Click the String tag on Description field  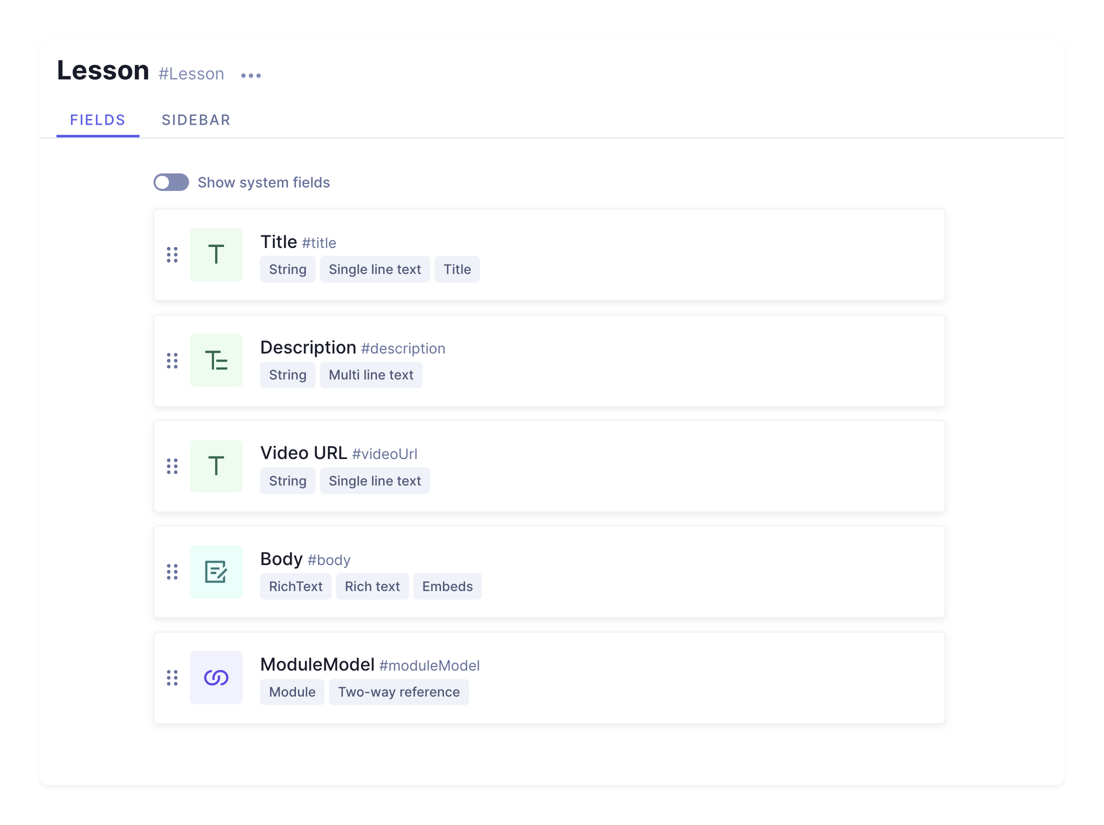point(288,375)
